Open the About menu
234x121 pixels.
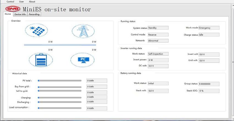click(x=32, y=1)
